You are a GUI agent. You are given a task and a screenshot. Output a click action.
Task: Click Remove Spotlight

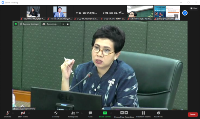[29, 24]
